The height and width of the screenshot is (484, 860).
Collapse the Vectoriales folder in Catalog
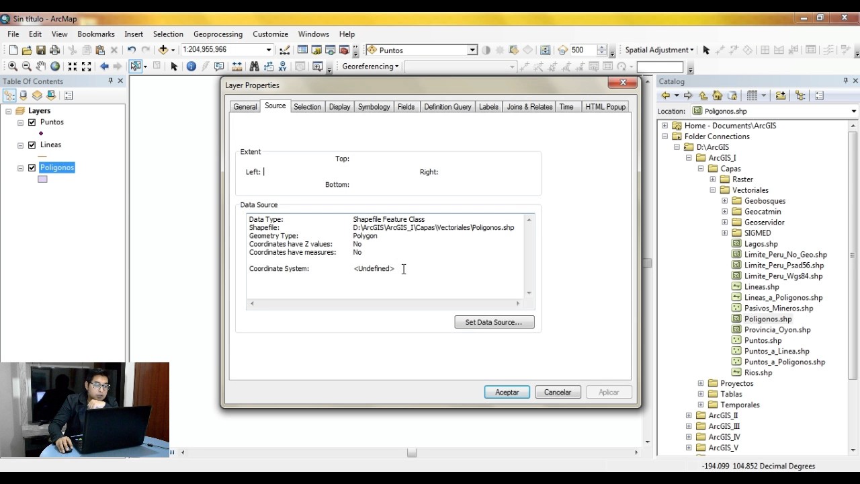click(x=713, y=190)
